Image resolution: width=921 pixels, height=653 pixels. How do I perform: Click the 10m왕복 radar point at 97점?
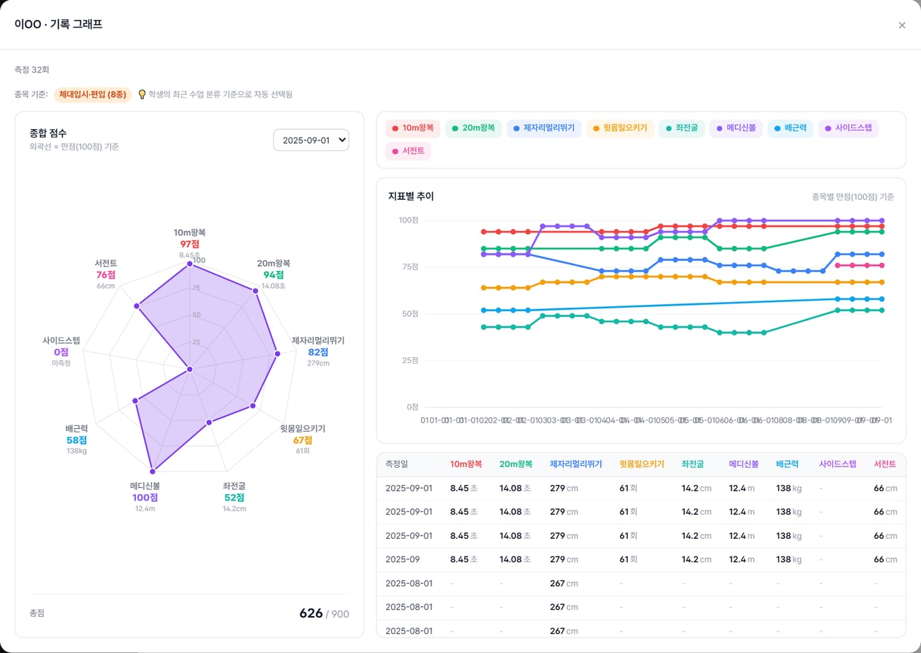pyautogui.click(x=189, y=264)
